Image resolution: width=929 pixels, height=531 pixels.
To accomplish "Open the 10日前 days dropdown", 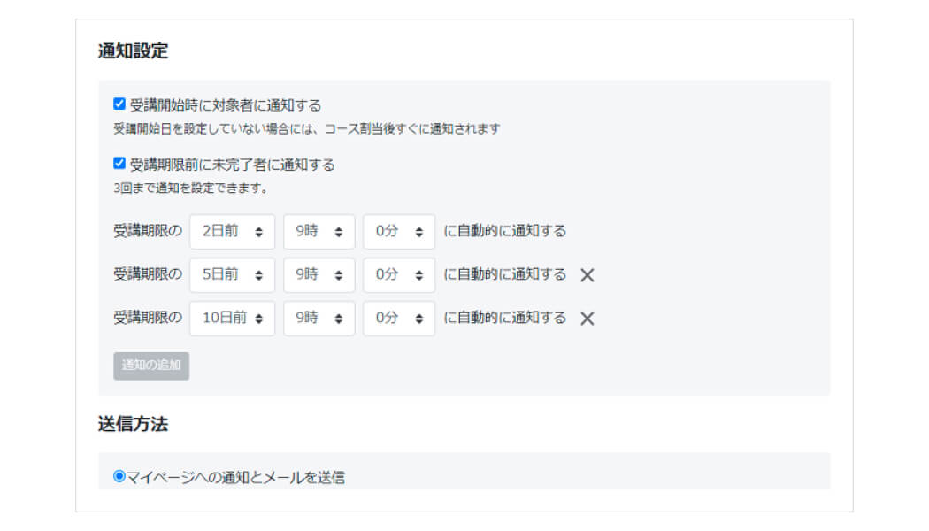I will coord(232,319).
